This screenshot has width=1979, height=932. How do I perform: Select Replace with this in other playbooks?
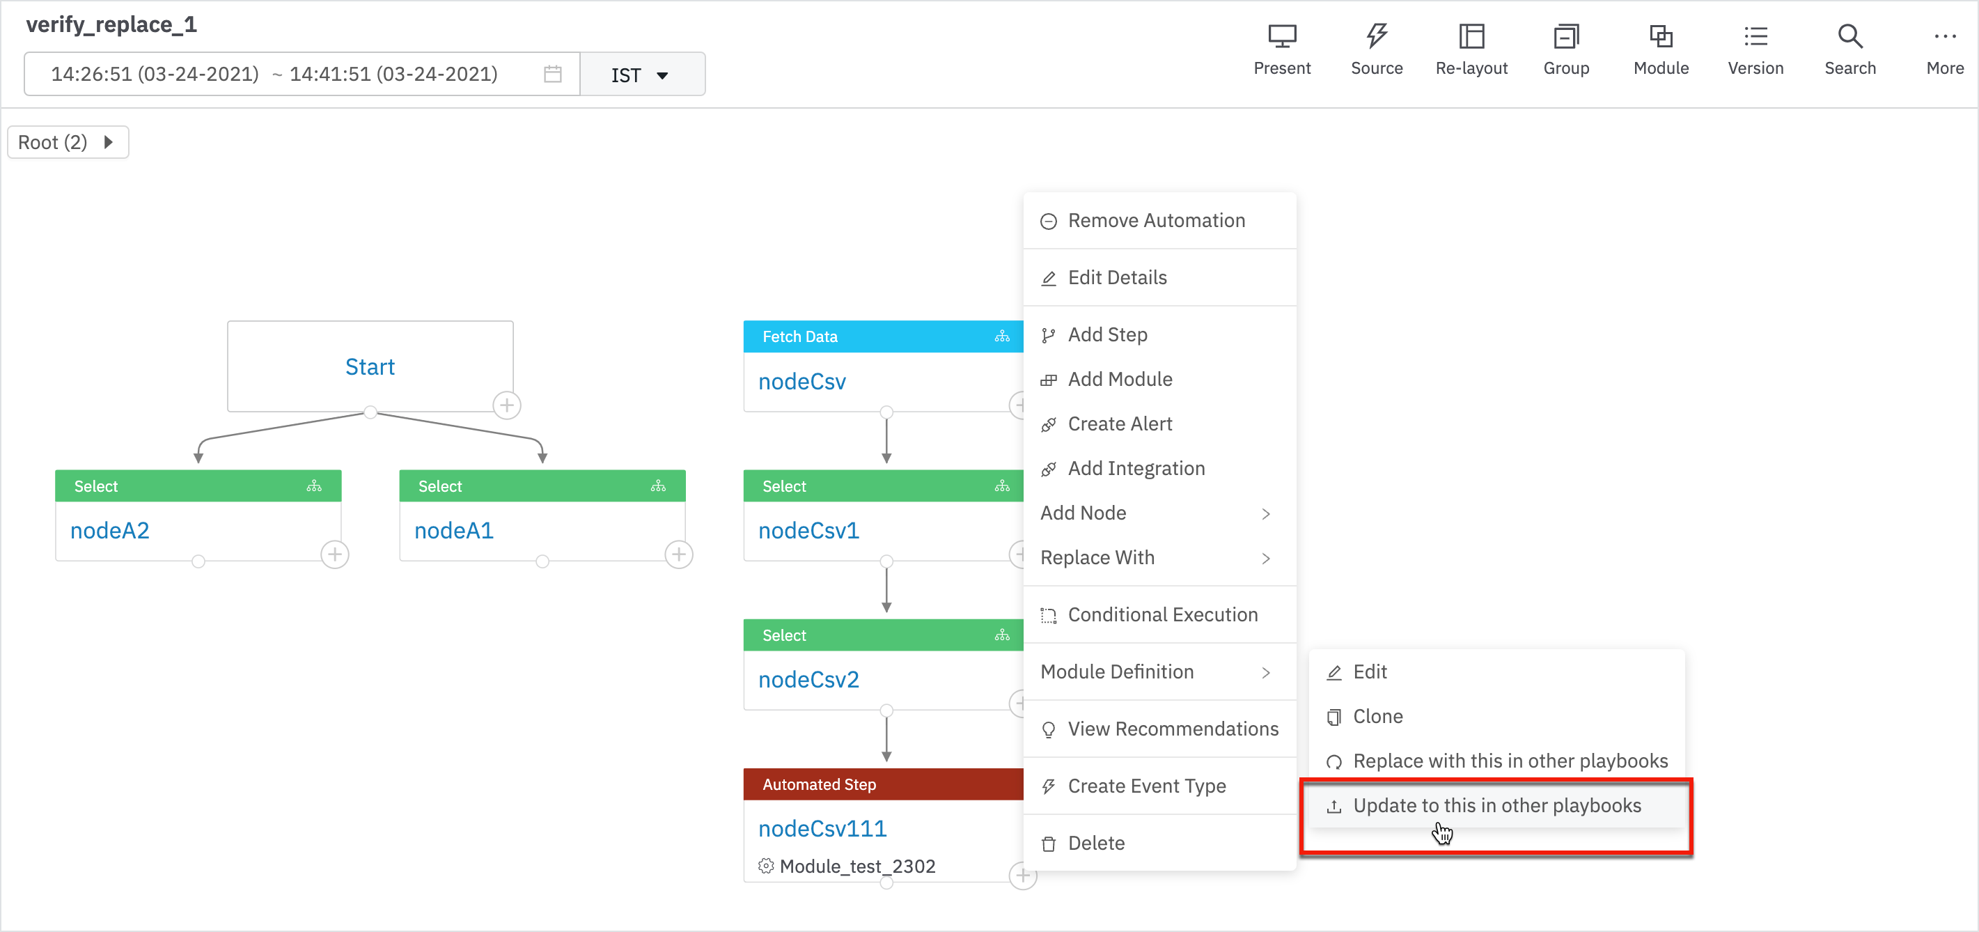[1496, 761]
